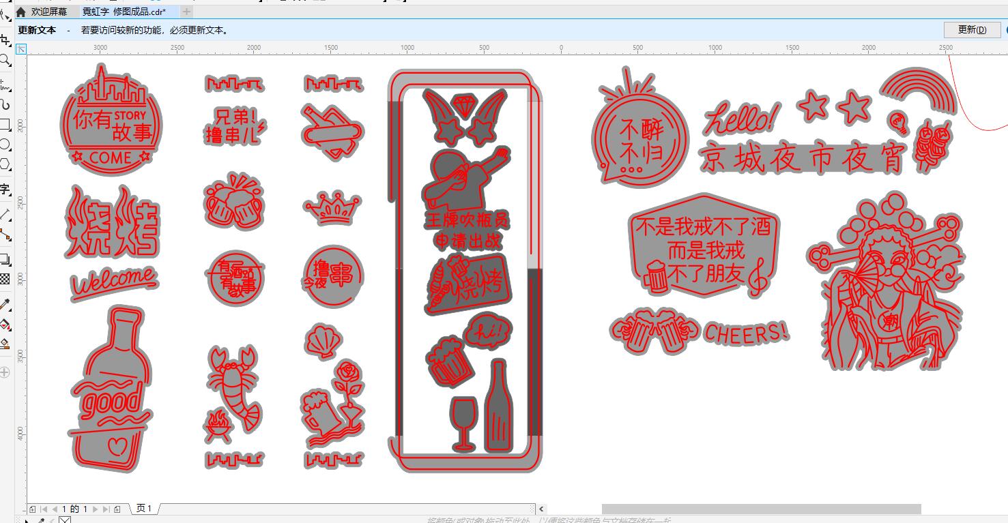1008x523 pixels.
Task: Click the horizontal scrollbar thumb
Action: point(762,509)
